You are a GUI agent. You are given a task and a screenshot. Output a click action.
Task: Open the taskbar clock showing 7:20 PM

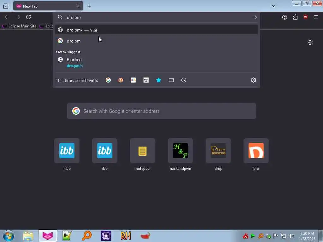307,236
